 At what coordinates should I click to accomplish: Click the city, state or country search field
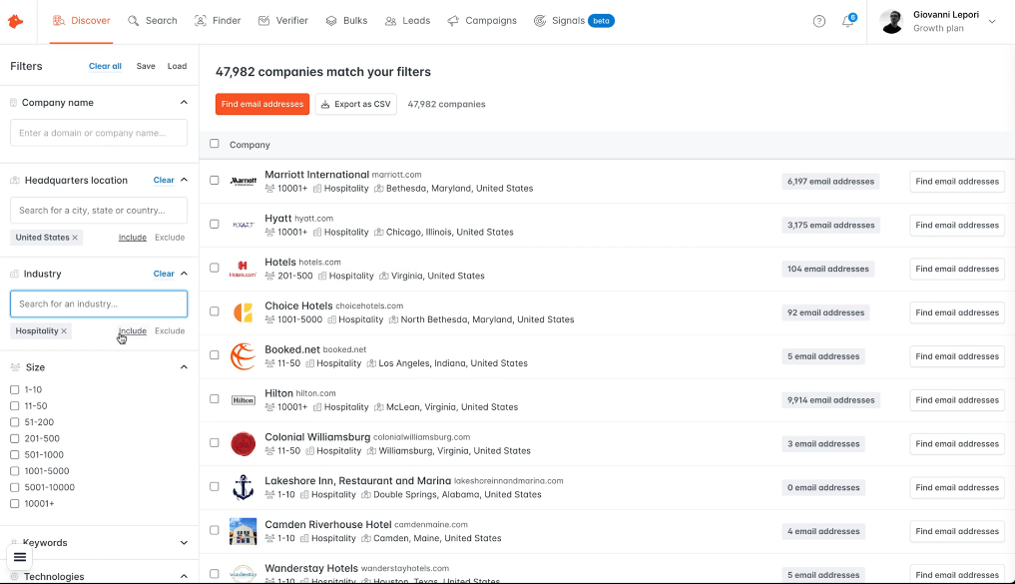pyautogui.click(x=99, y=211)
